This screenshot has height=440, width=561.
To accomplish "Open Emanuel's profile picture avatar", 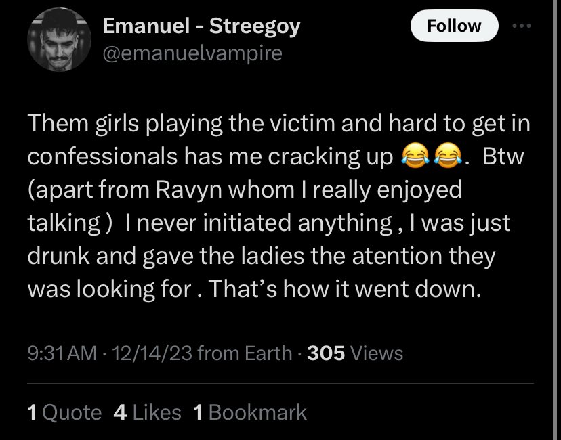I will 59,40.
